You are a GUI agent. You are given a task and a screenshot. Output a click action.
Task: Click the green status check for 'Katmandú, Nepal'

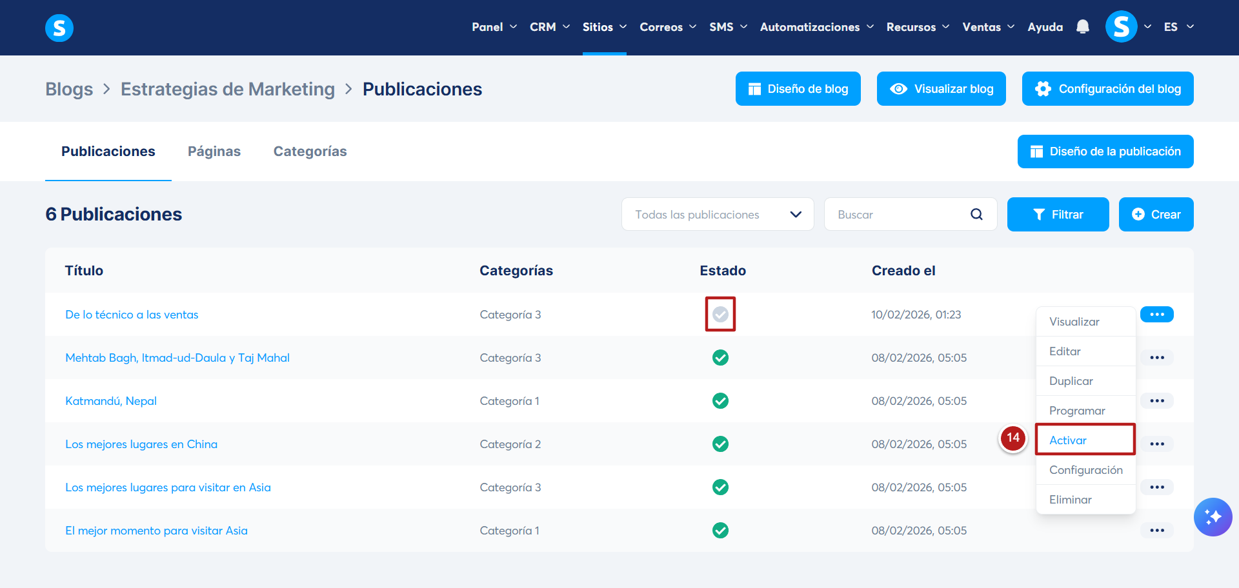(721, 401)
